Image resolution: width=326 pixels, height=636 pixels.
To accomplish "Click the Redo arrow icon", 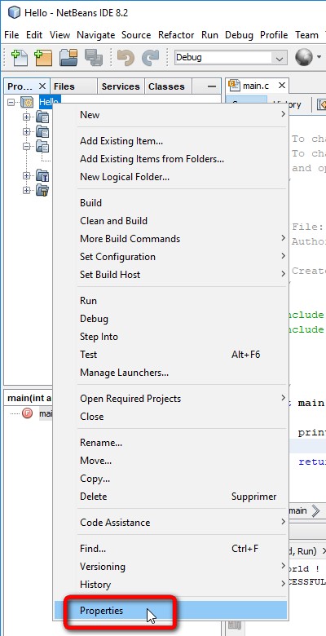I will click(150, 57).
